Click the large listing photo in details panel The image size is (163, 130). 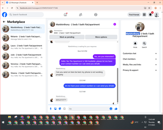tap(140, 27)
